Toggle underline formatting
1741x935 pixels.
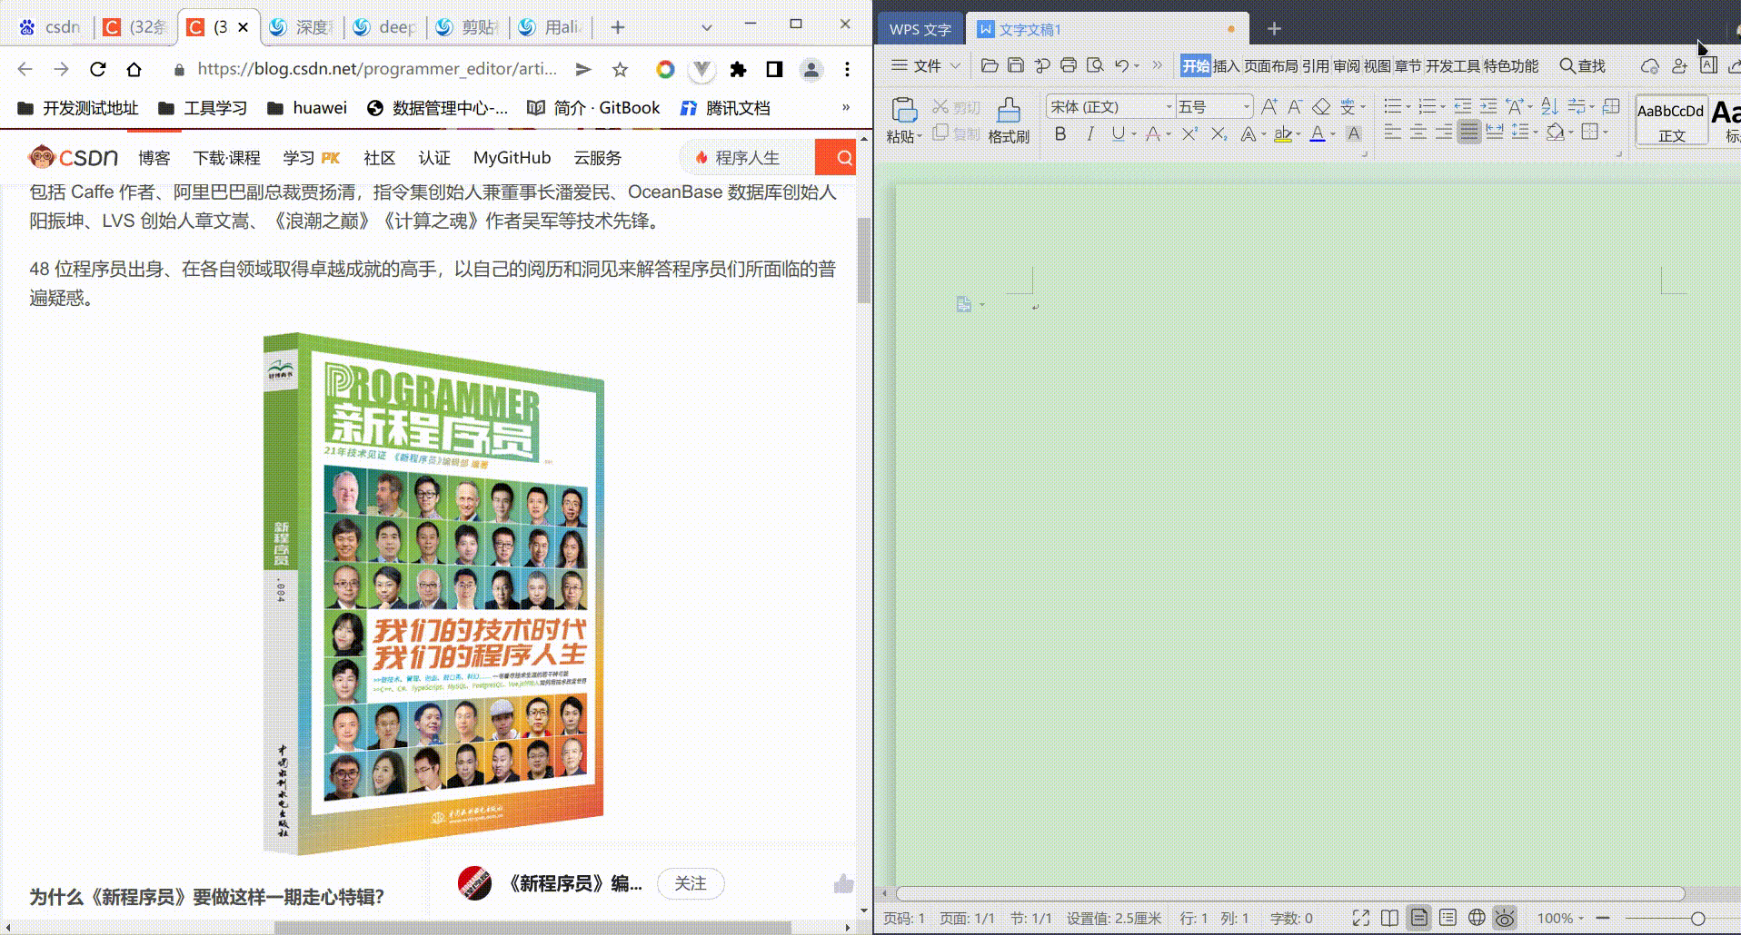point(1117,133)
